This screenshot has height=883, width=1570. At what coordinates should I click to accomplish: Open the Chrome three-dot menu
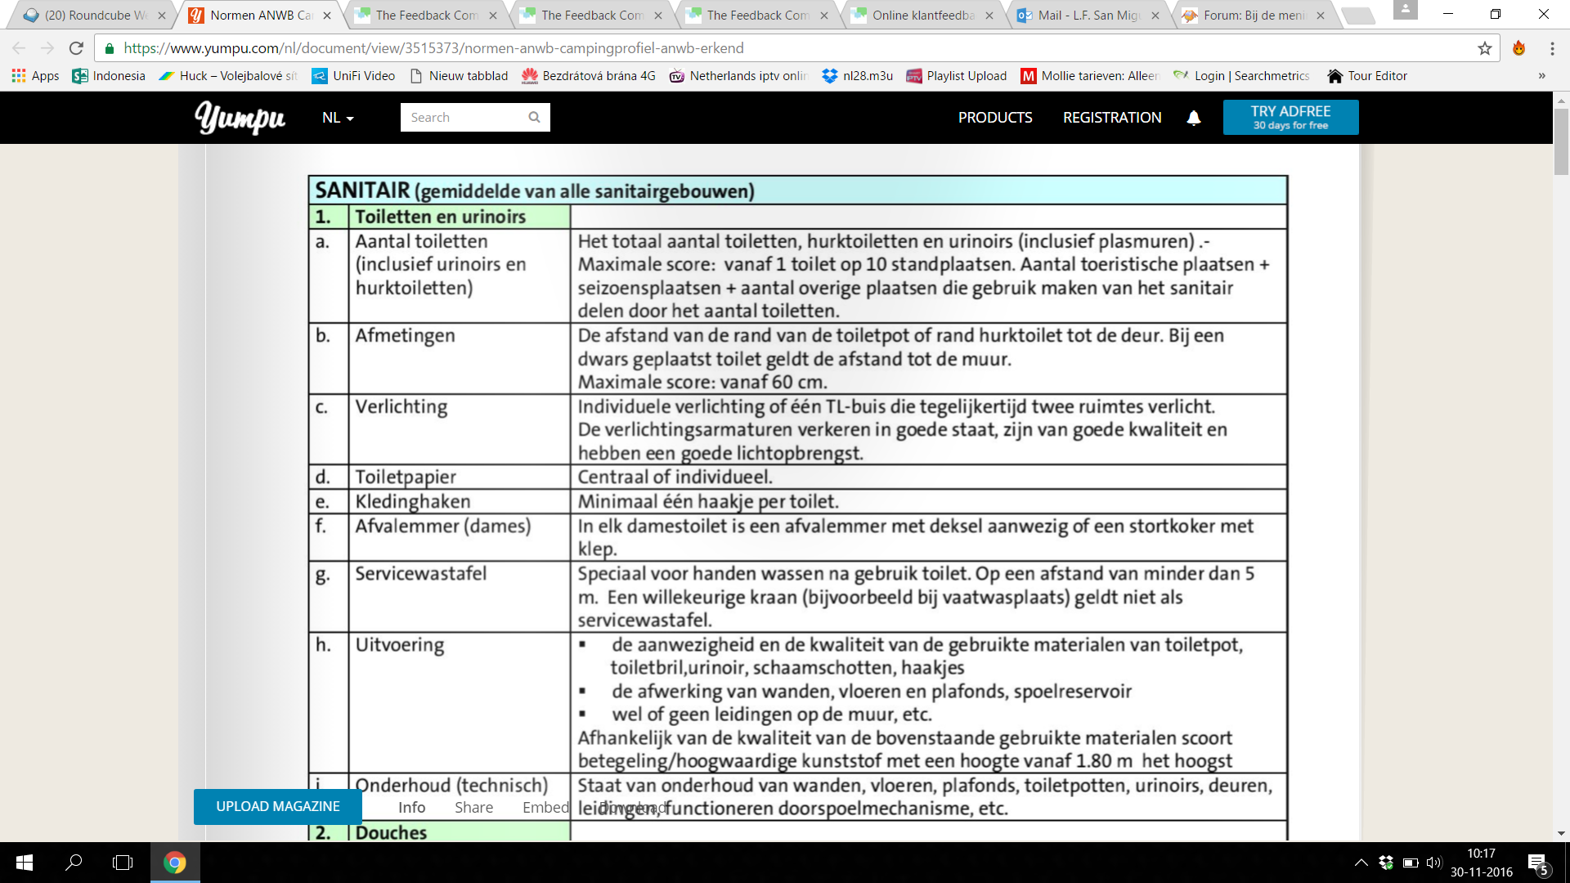click(x=1551, y=48)
